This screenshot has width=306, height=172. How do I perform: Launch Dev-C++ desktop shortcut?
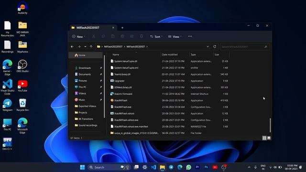pyautogui.click(x=8, y=144)
